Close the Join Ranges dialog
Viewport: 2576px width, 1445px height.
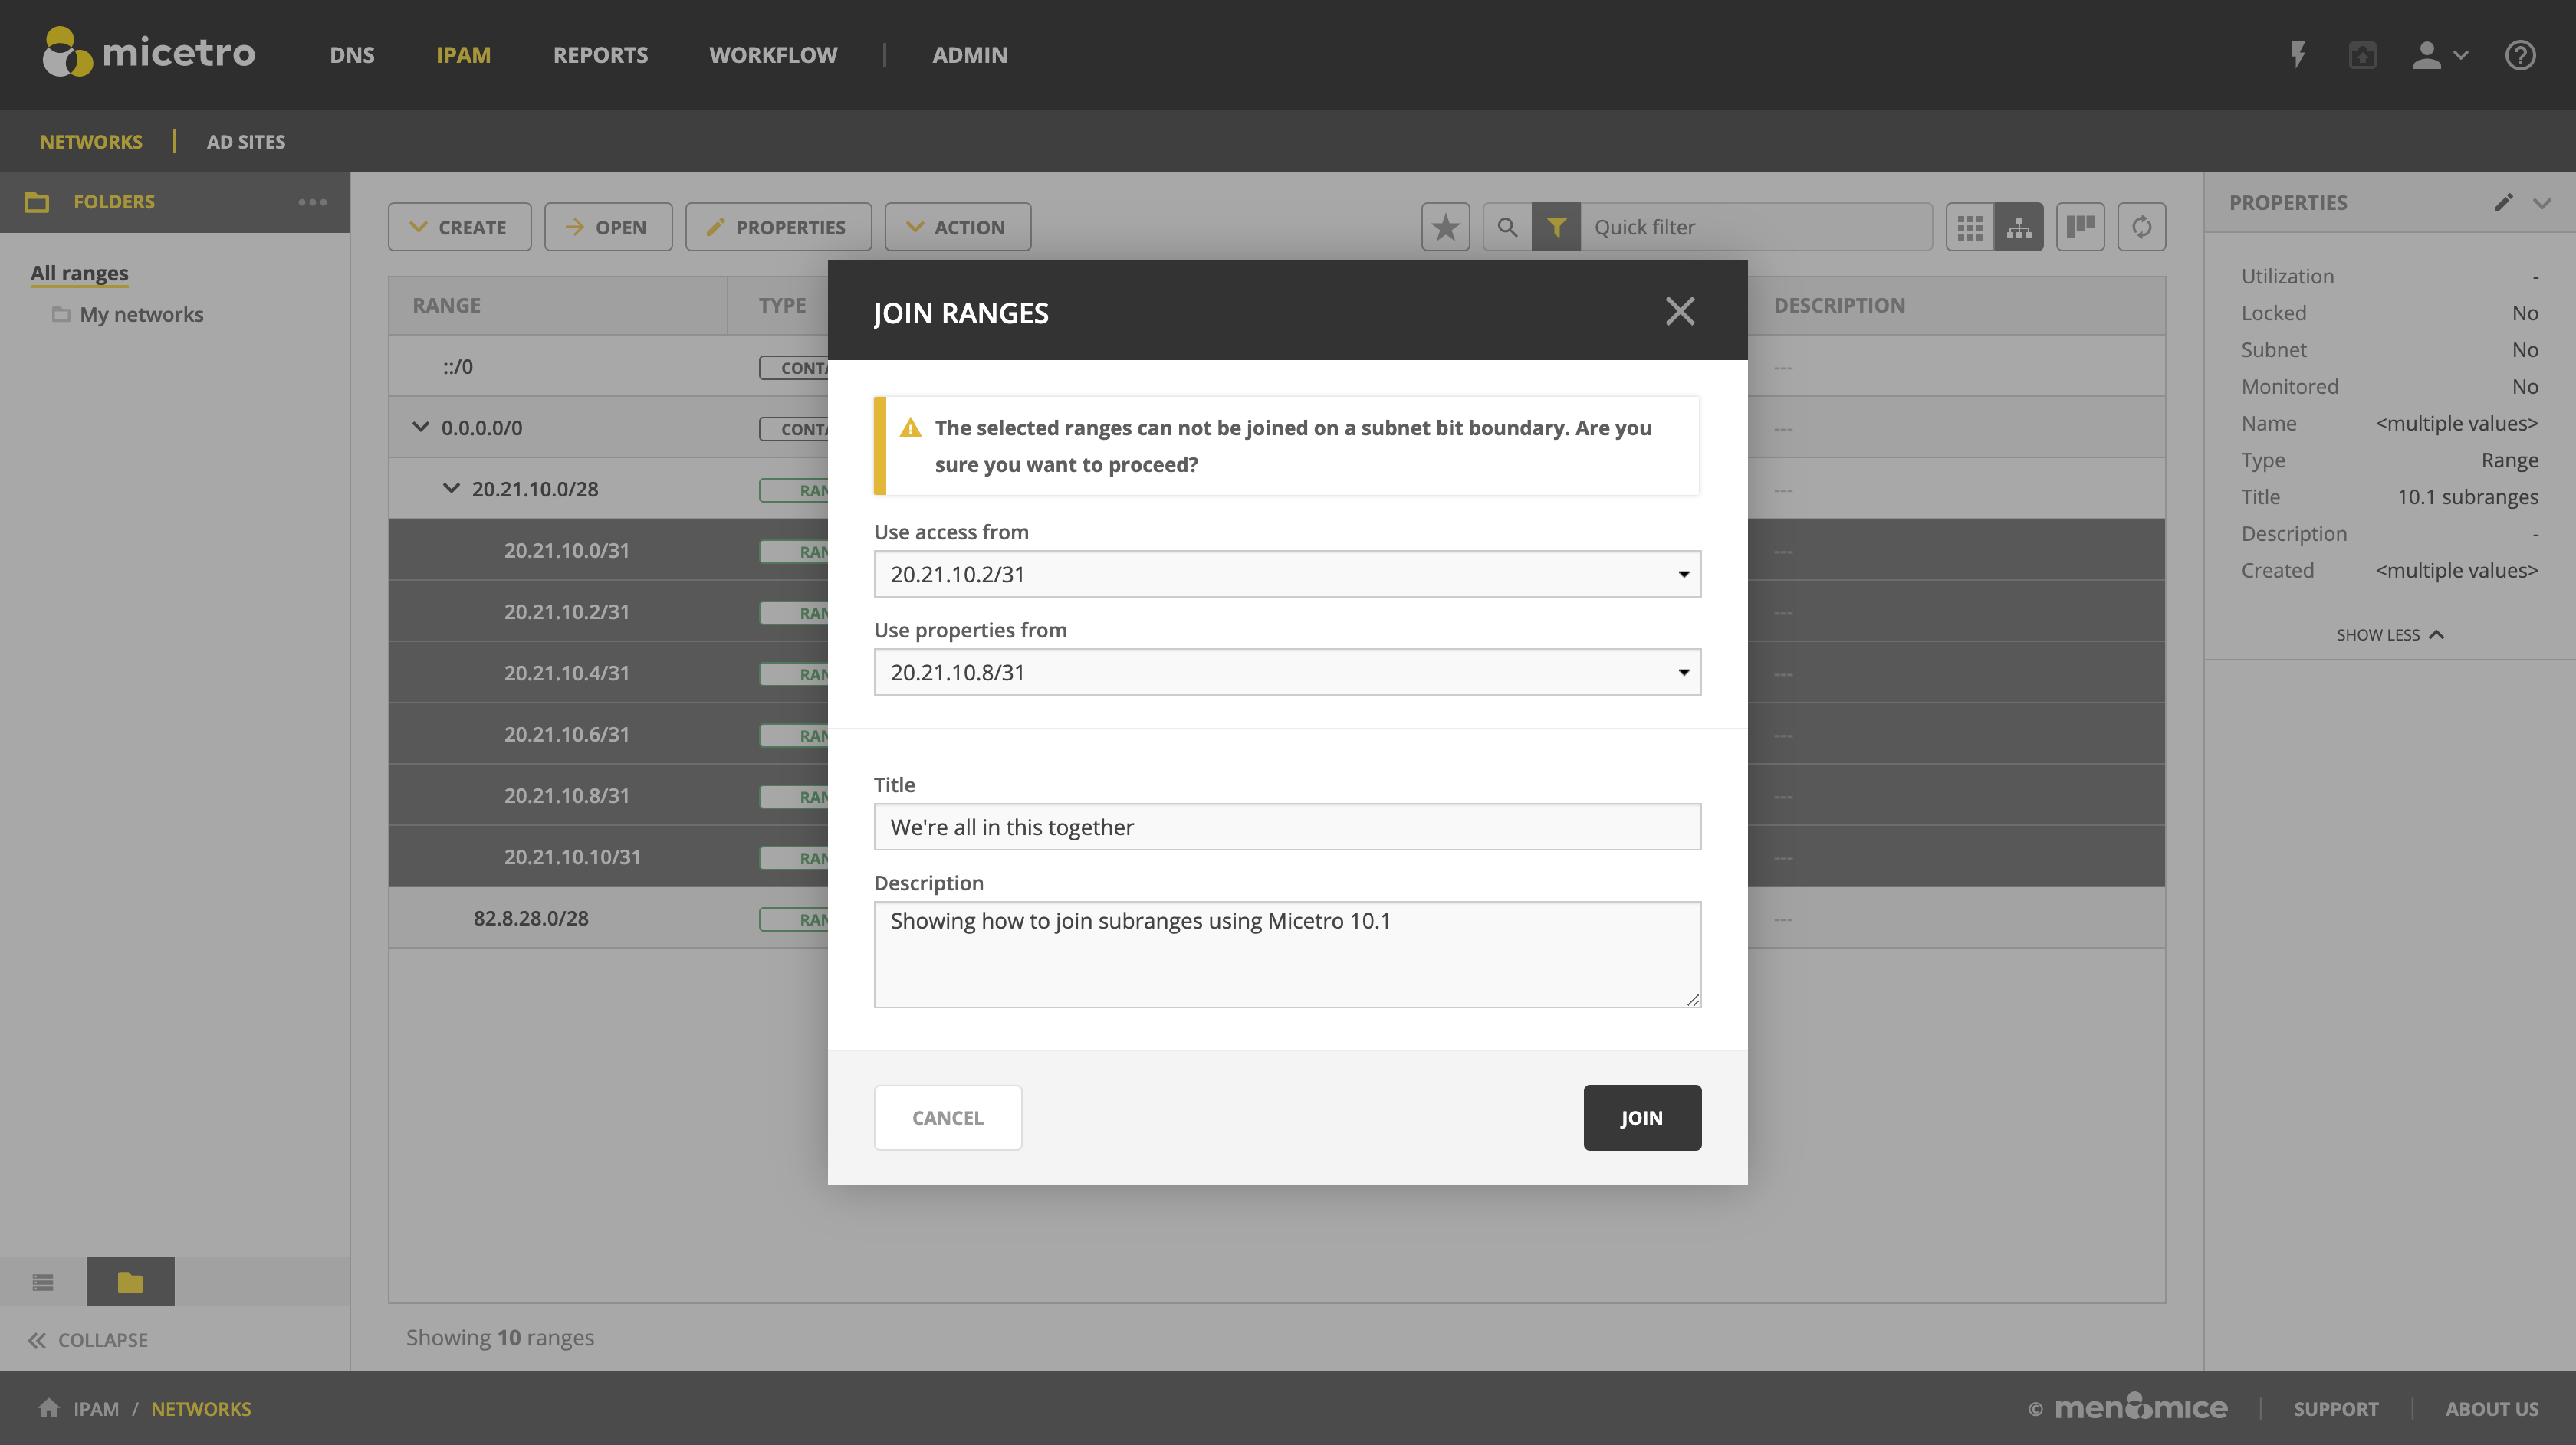tap(1680, 312)
